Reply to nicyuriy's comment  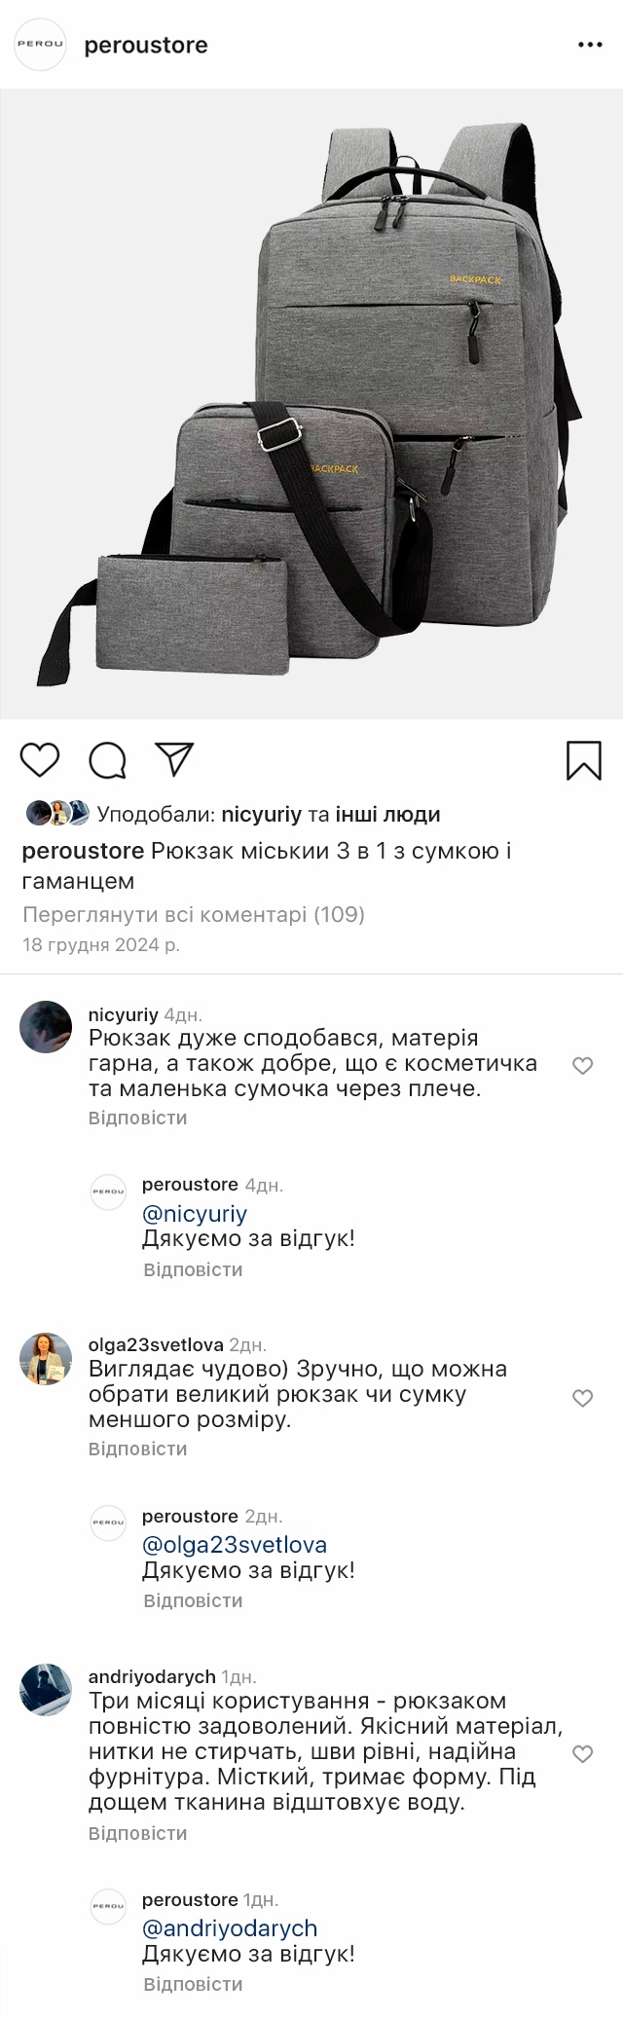click(x=137, y=1118)
